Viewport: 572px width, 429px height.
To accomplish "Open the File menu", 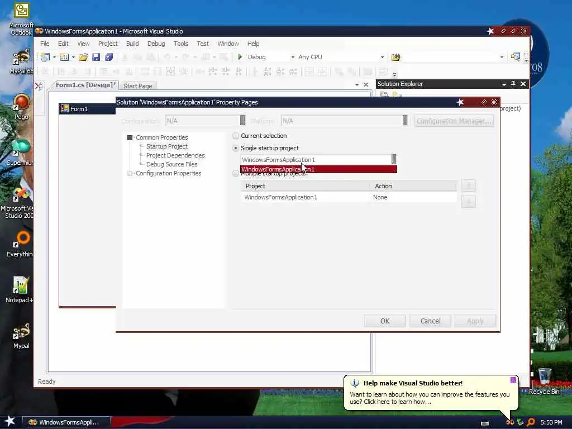I will tap(45, 44).
